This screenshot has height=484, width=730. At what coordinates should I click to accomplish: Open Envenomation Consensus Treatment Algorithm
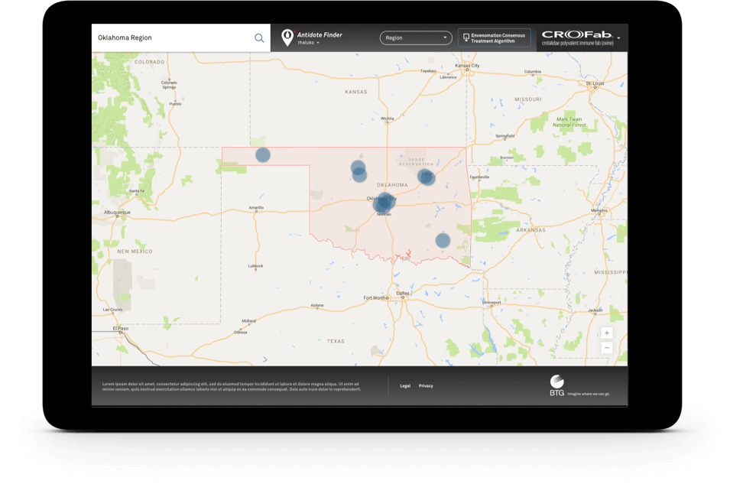click(494, 38)
